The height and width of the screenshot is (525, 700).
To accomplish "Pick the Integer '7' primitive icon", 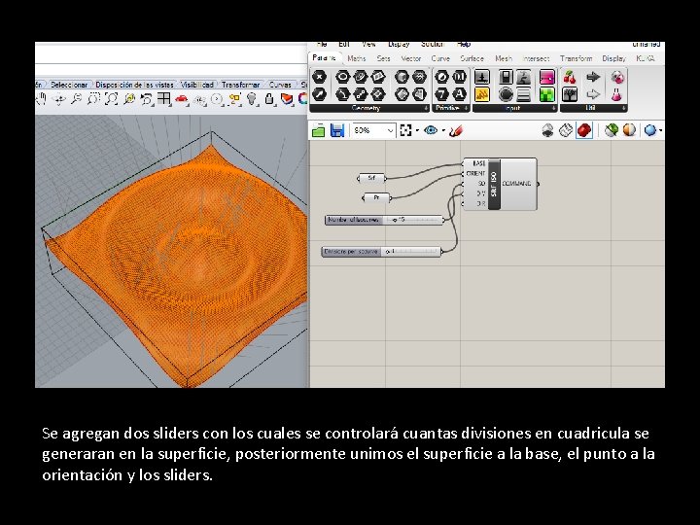I will 441,94.
